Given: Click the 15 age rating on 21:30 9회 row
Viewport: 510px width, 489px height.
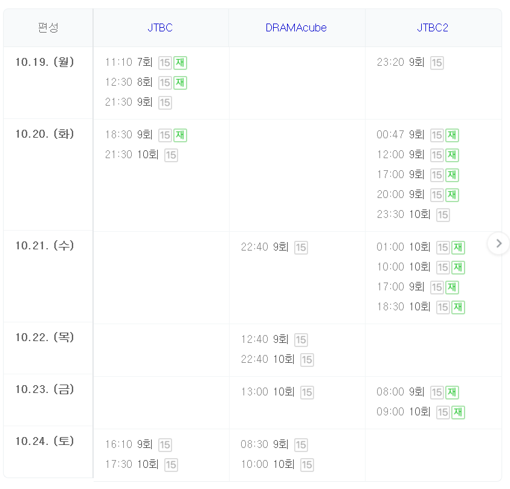Looking at the screenshot, I should (x=165, y=103).
